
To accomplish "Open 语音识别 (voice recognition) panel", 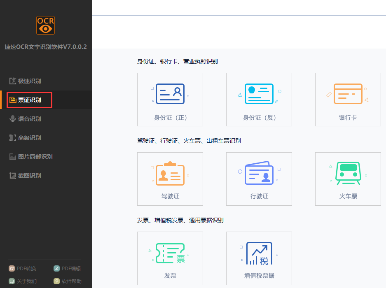I will 29,119.
